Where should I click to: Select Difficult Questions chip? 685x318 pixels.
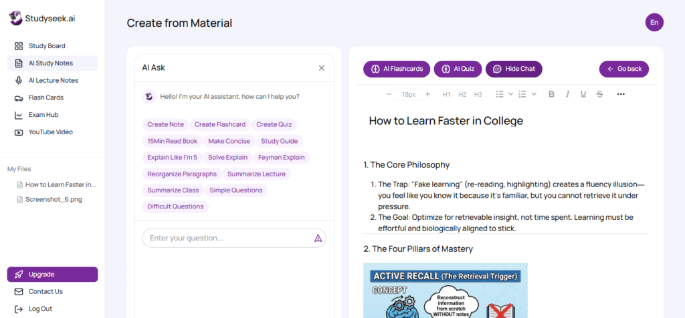(176, 206)
